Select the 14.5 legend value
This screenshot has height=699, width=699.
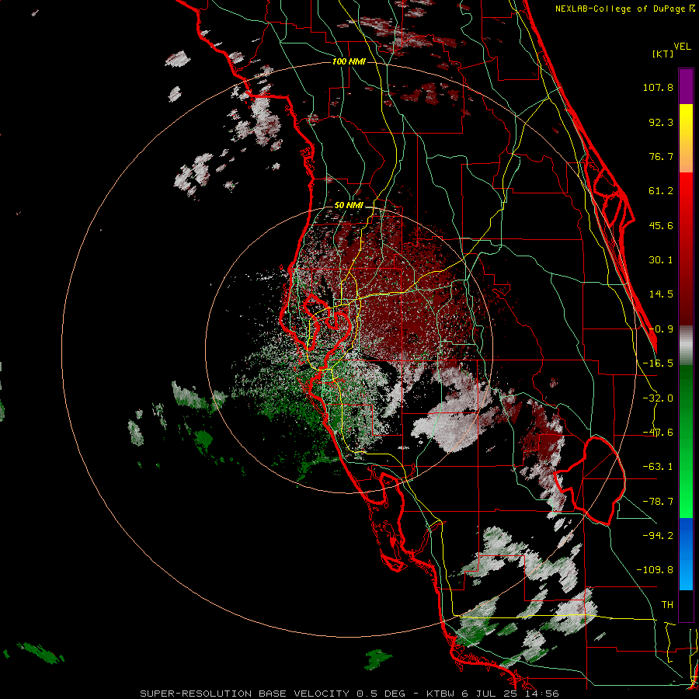(661, 294)
